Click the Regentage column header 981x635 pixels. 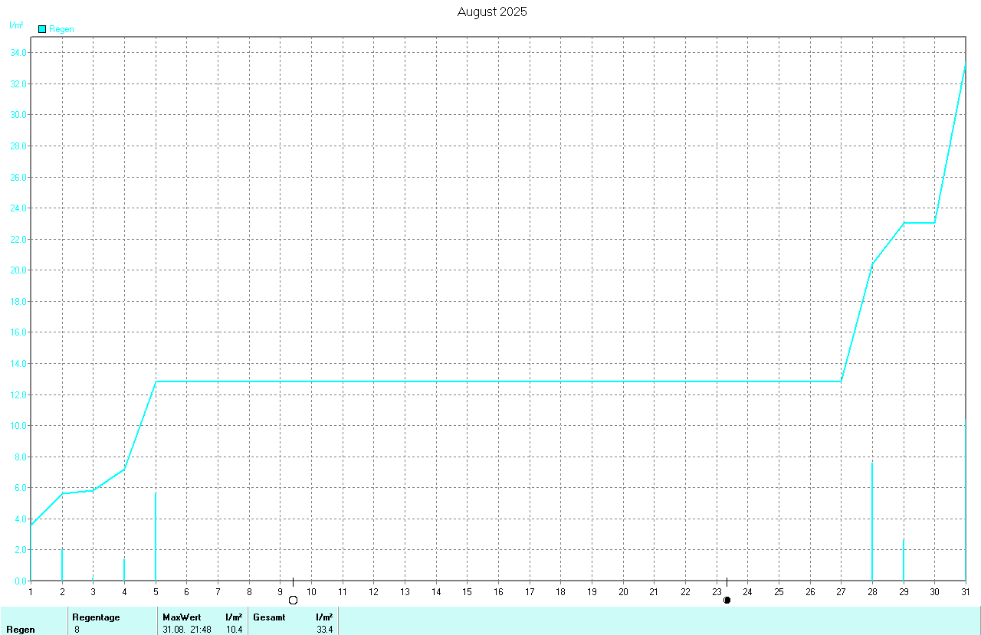click(96, 617)
